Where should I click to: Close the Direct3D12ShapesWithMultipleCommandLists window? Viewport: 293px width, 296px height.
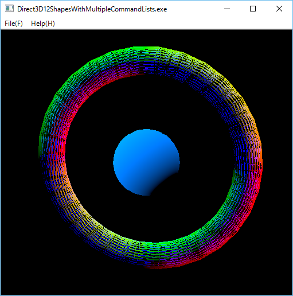279,9
